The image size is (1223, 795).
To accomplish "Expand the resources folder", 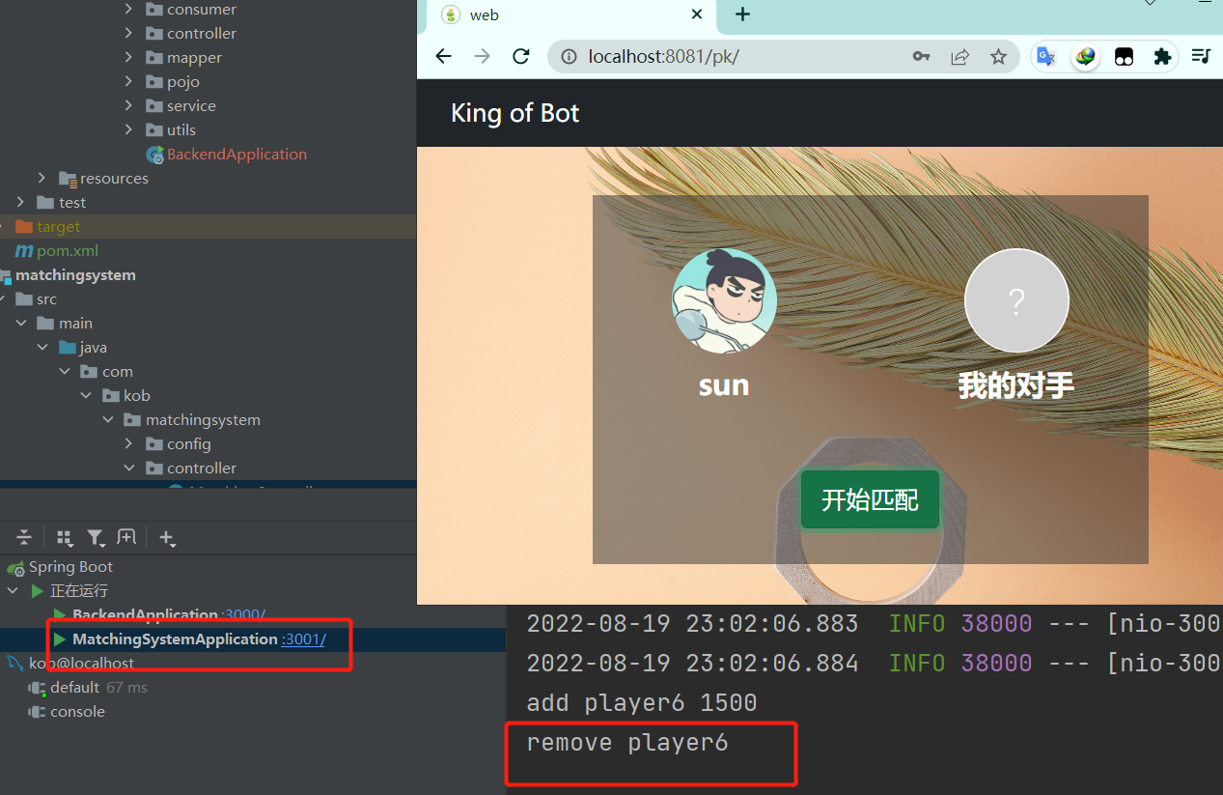I will tap(42, 178).
